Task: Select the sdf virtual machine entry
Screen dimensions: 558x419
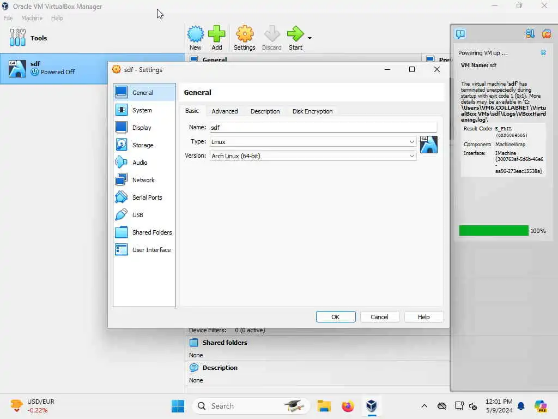Action: click(92, 68)
